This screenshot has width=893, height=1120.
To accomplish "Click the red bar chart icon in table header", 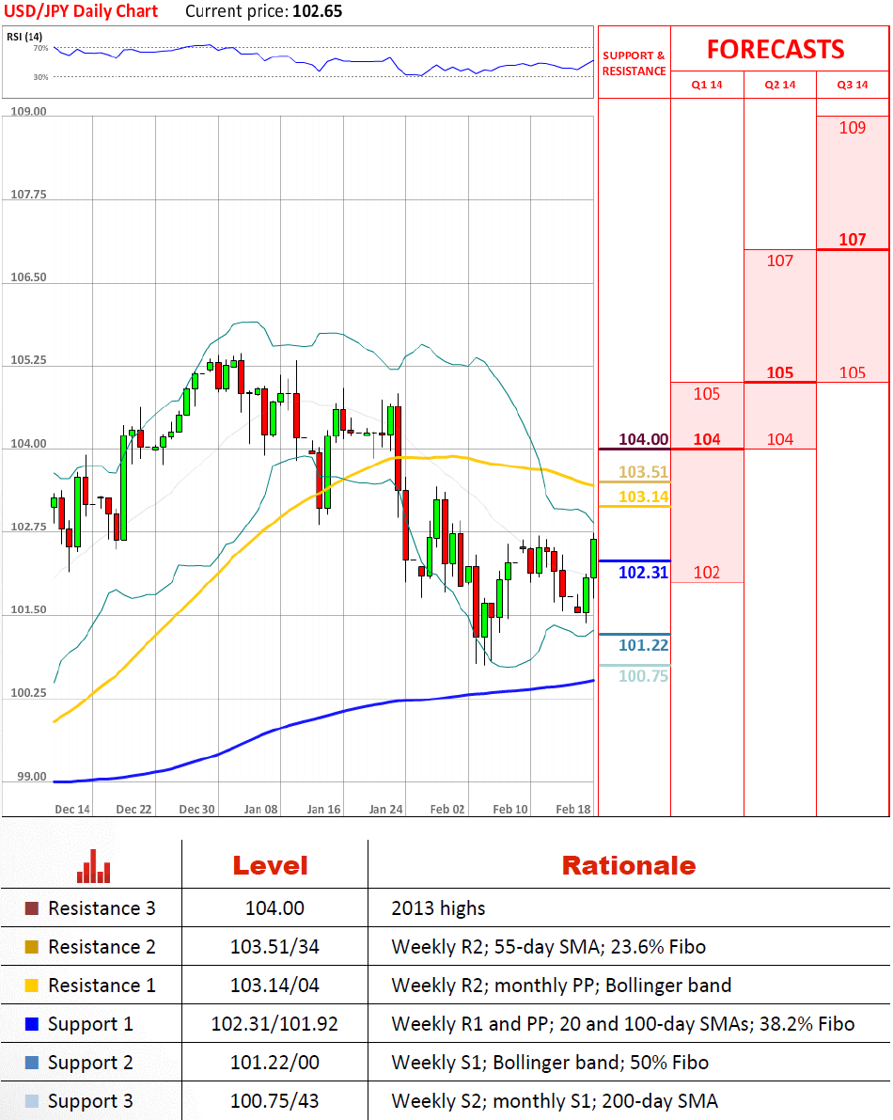I will (93, 865).
